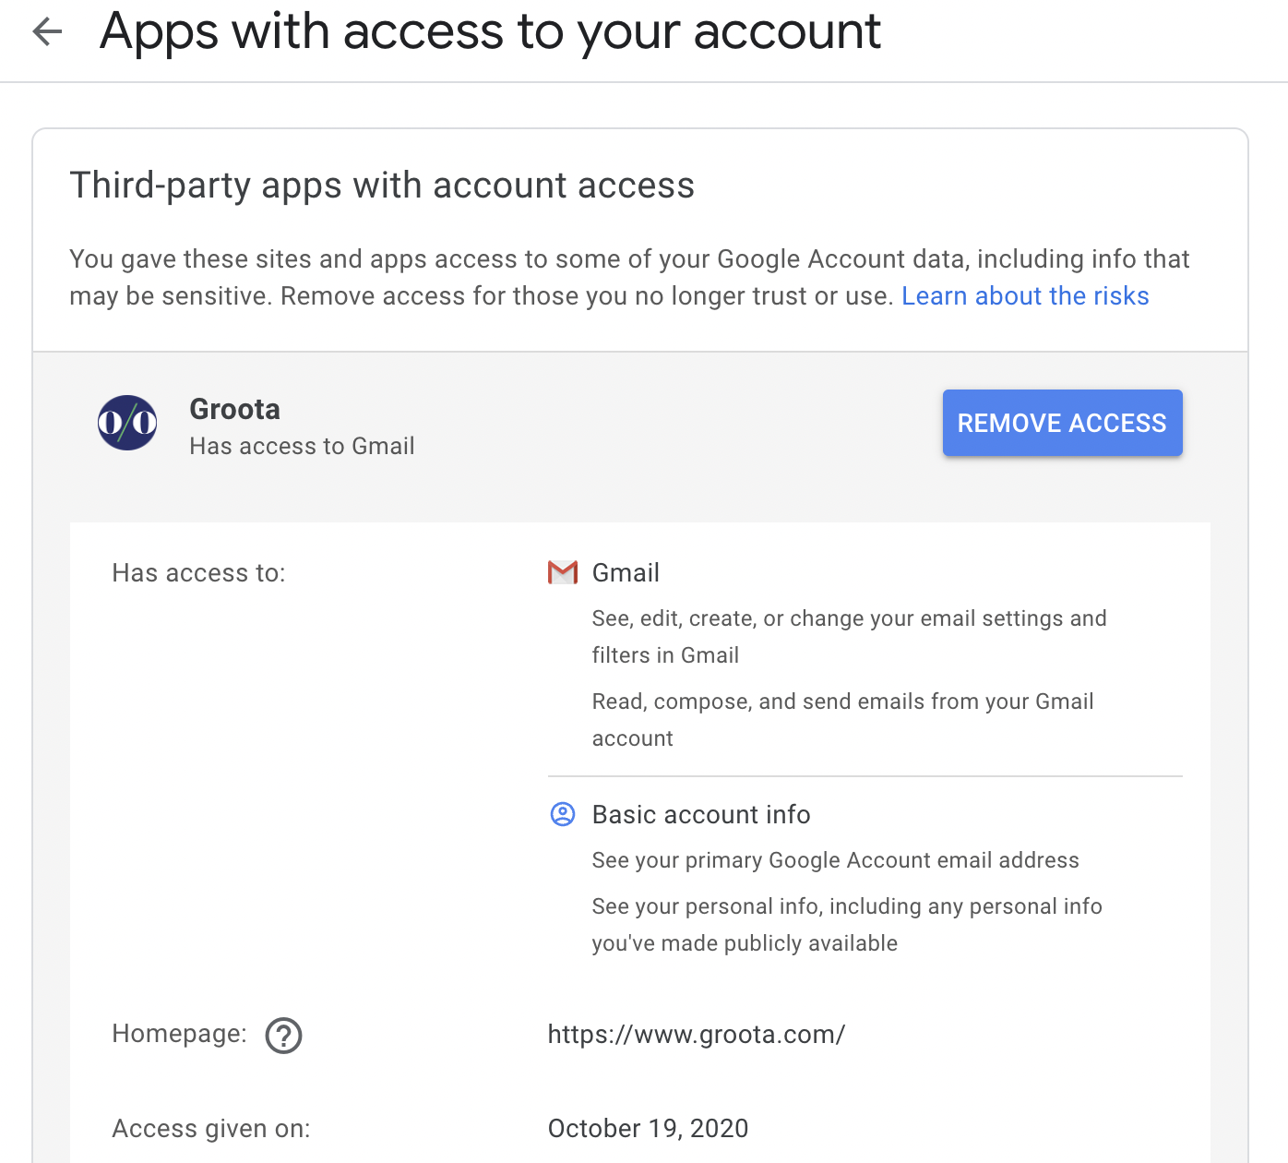Click the 'Has access to Gmail' subtitle
The height and width of the screenshot is (1163, 1288).
[302, 447]
